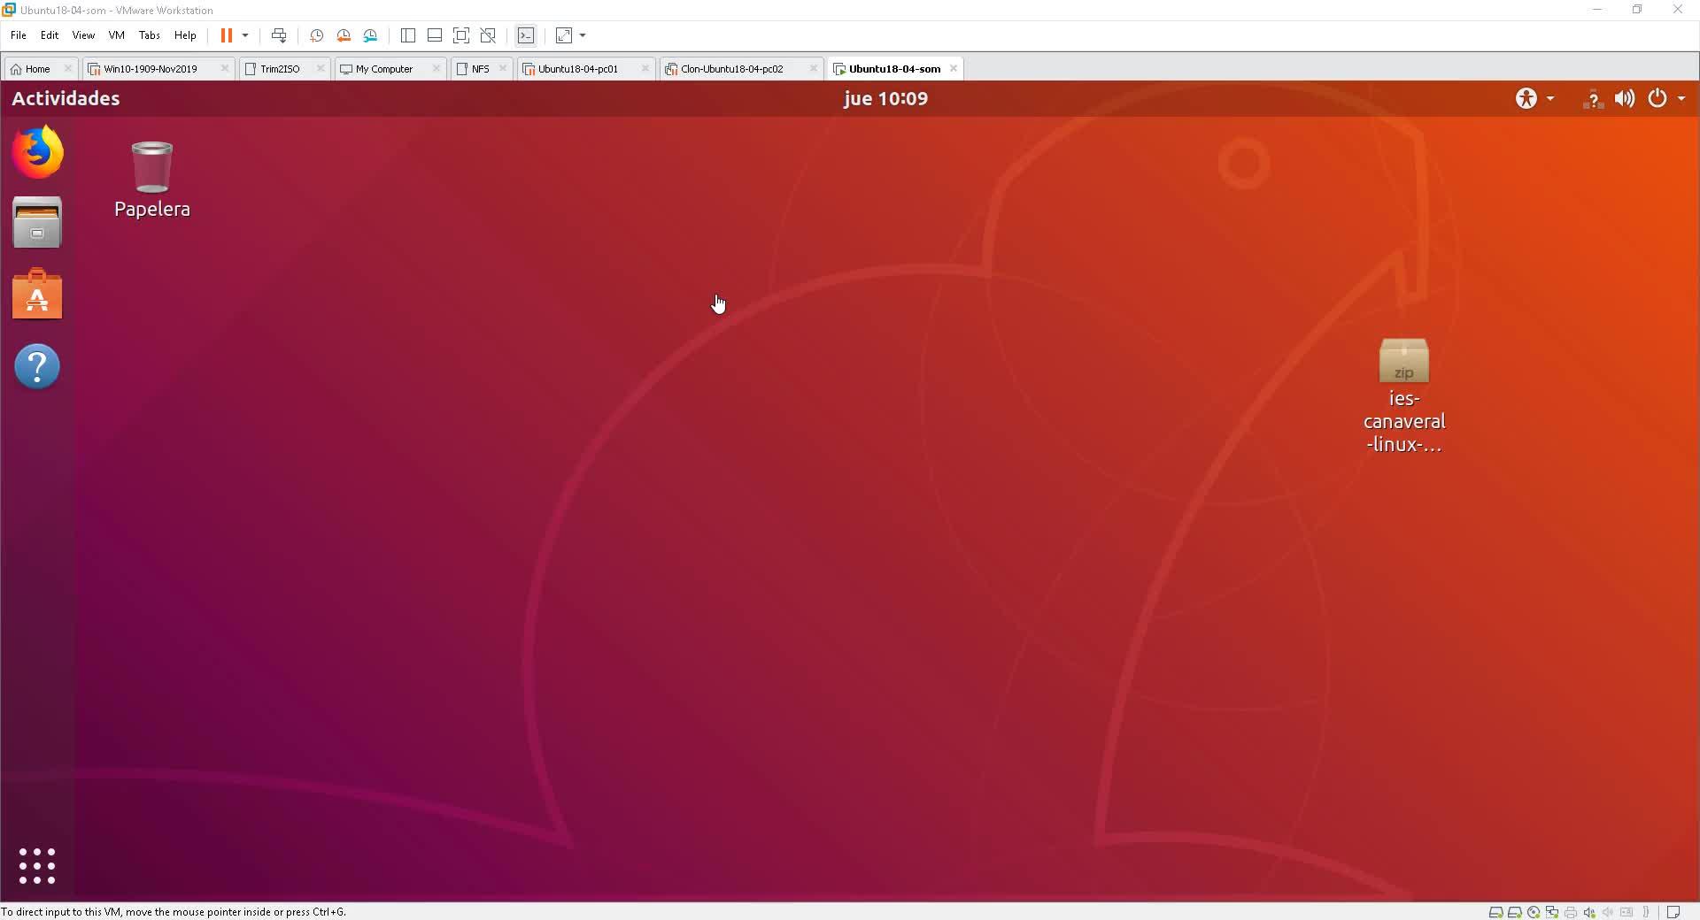Screen dimensions: 1700x920
Task: Close the Ubuntu18-04-pc01 tab
Action: tap(645, 68)
